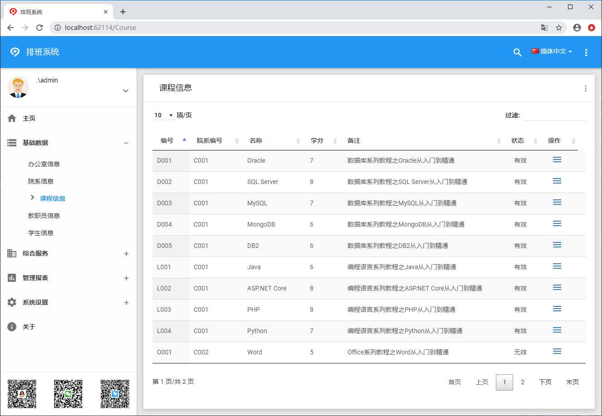Open action menu for row D001
The image size is (602, 416).
(557, 160)
